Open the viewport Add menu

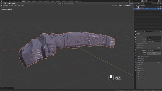(19, 6)
